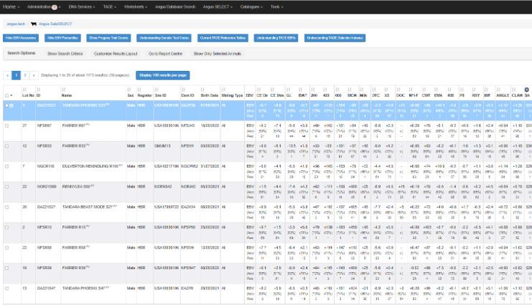This screenshot has height=305, width=532.
Task: Select the RENNYLEA row checkbox
Action: 6,187
